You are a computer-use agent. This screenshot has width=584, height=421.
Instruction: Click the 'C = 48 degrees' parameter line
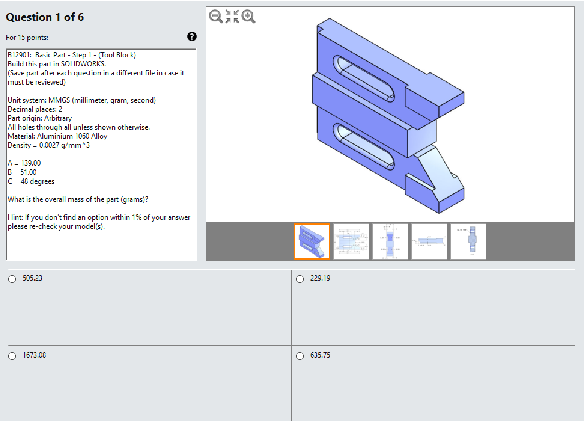click(x=31, y=181)
